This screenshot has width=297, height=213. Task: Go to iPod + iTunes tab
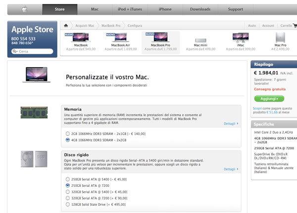tap(130, 9)
